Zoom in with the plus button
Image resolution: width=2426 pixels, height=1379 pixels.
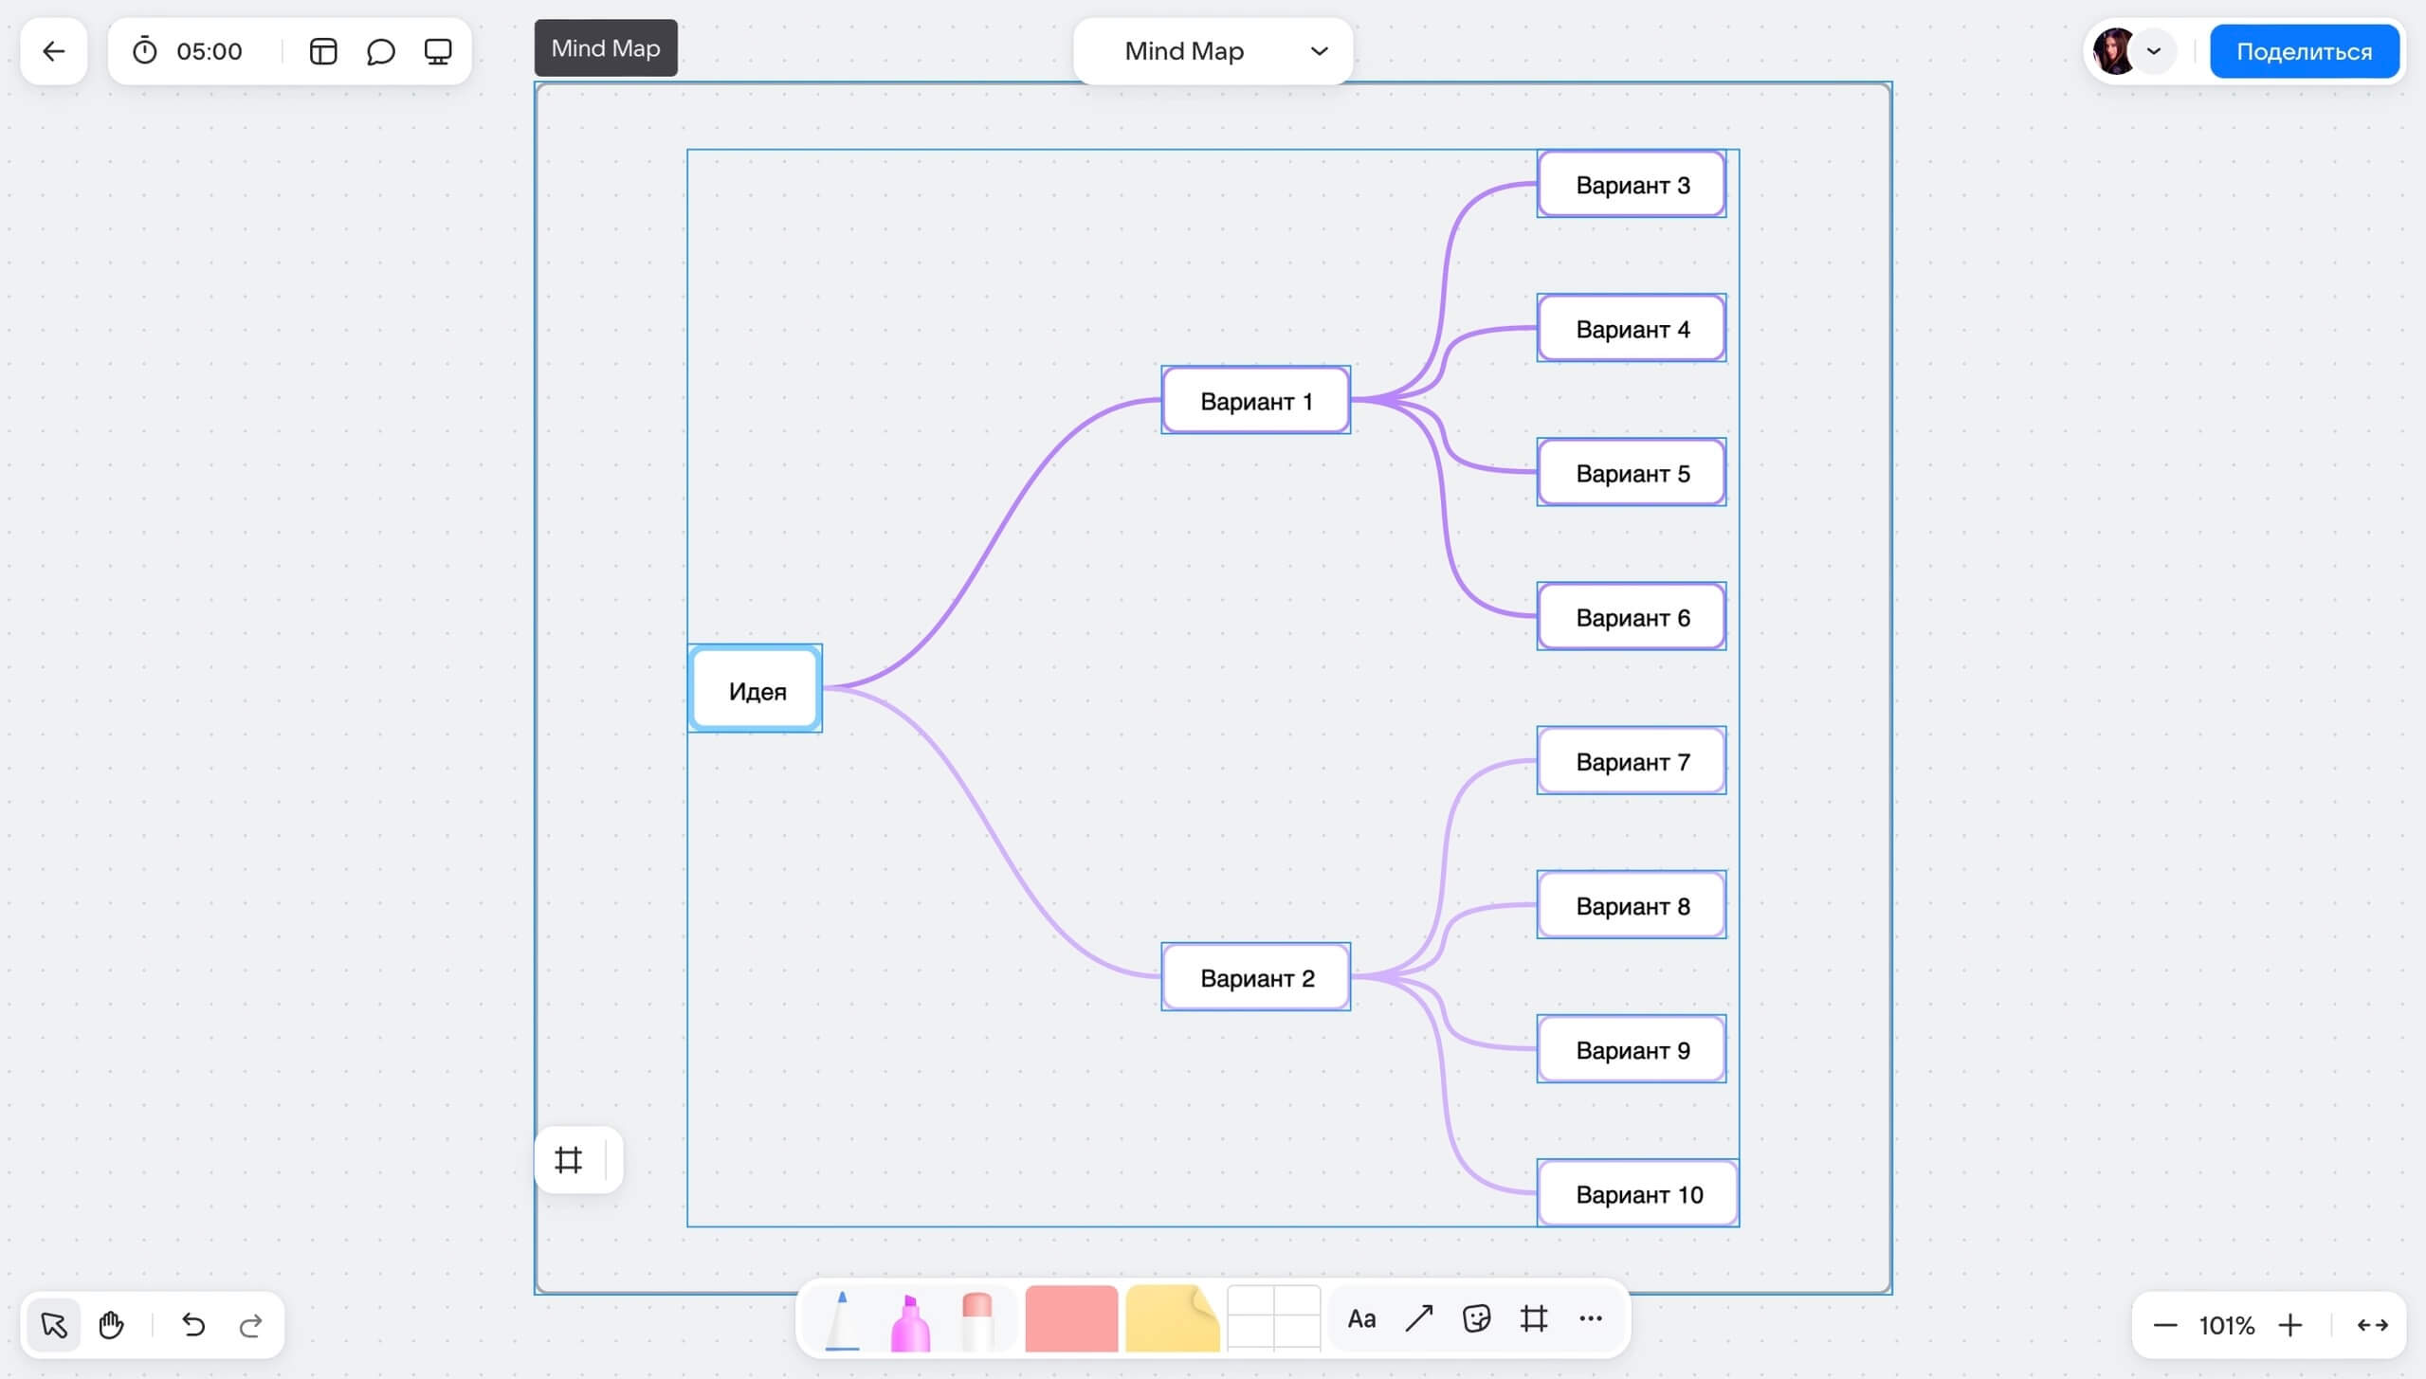coord(2290,1326)
